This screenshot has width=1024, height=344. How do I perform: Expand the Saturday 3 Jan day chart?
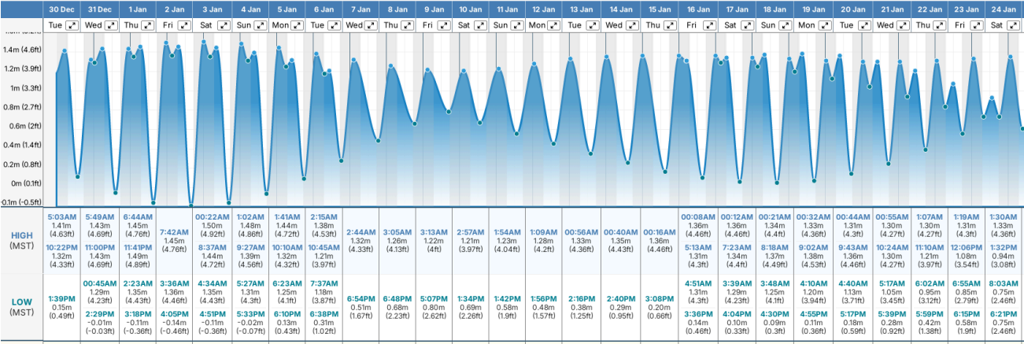(x=223, y=25)
